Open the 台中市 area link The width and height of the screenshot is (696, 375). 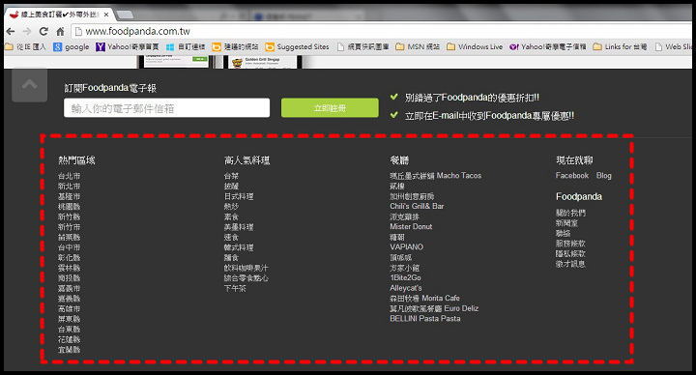point(69,247)
